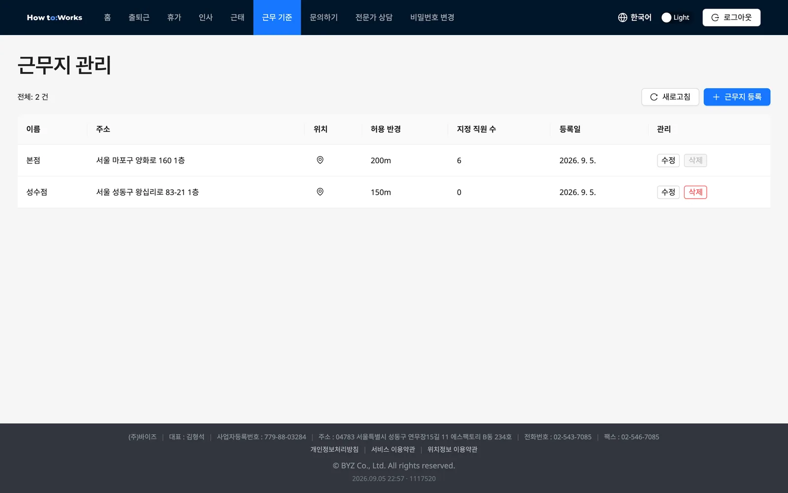788x493 pixels.
Task: Open the 서비스 이용약관 link
Action: pos(393,450)
